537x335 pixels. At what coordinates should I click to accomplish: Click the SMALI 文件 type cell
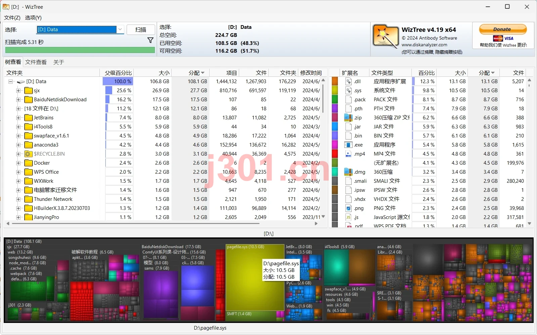click(387, 181)
